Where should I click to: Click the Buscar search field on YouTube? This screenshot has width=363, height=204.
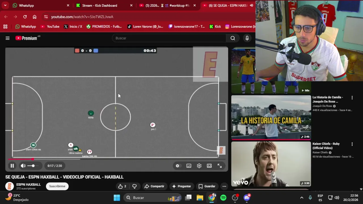point(169,38)
